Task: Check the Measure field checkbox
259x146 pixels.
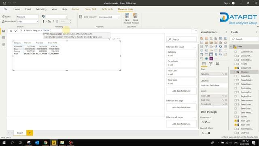Action: pos(236,72)
